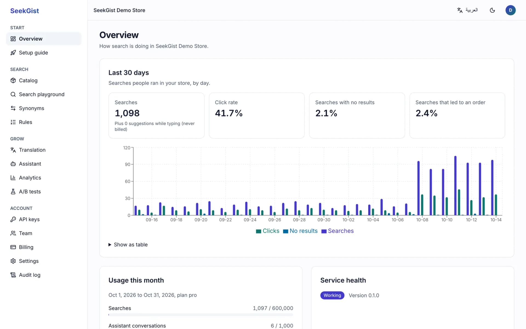Viewport: 526px width, 329px height.
Task: Click the Click rate 41.7% card
Action: click(257, 115)
